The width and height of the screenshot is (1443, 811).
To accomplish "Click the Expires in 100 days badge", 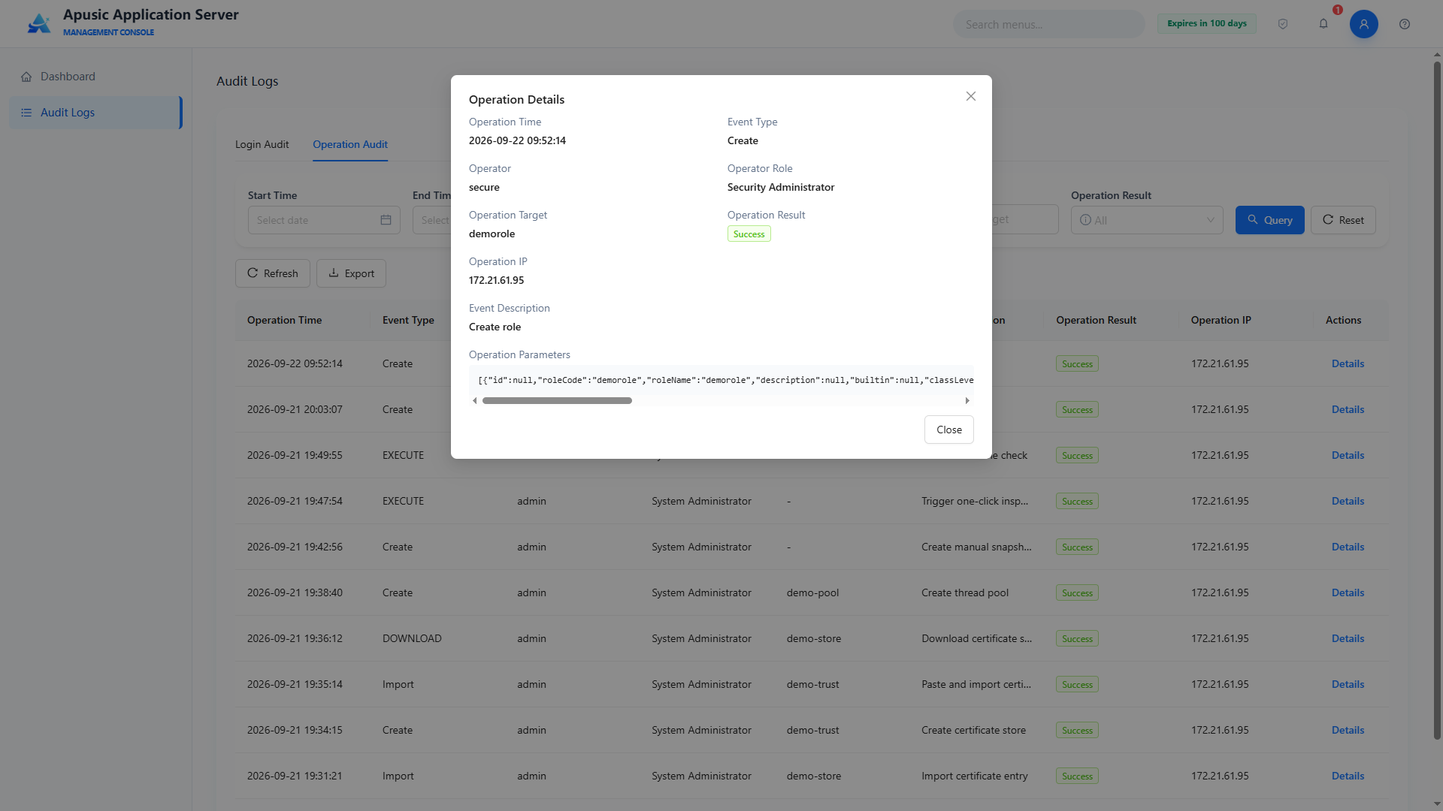I will [x=1206, y=23].
